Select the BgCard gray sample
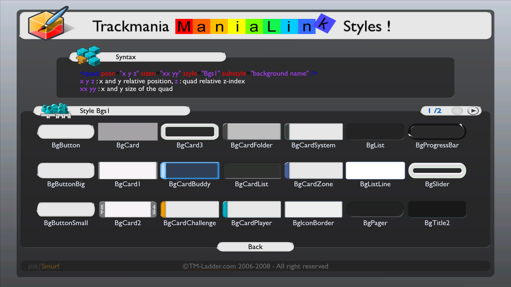Viewport: 511px width, 287px height. click(128, 132)
